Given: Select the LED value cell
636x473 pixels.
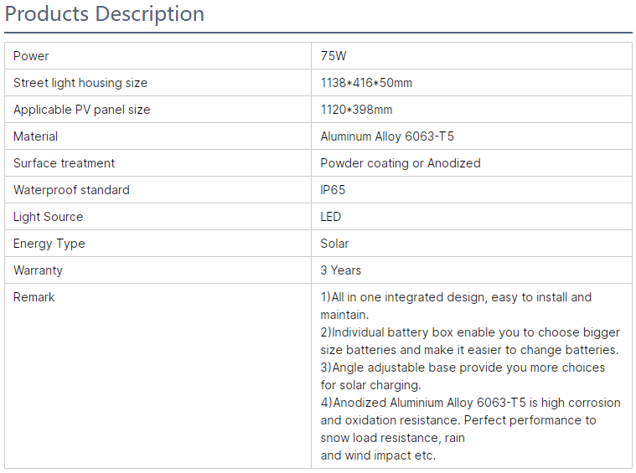Looking at the screenshot, I should click(331, 217).
